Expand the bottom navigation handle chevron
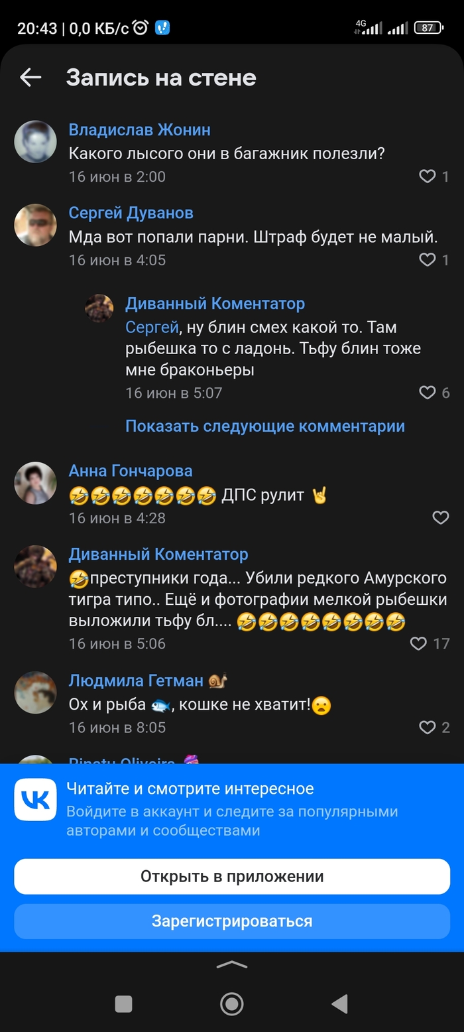This screenshot has width=464, height=1032. [x=231, y=966]
